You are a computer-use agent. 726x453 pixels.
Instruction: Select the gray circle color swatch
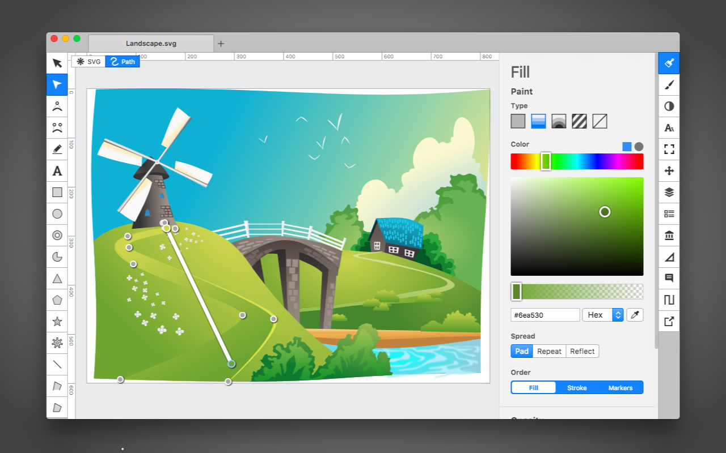click(x=639, y=147)
